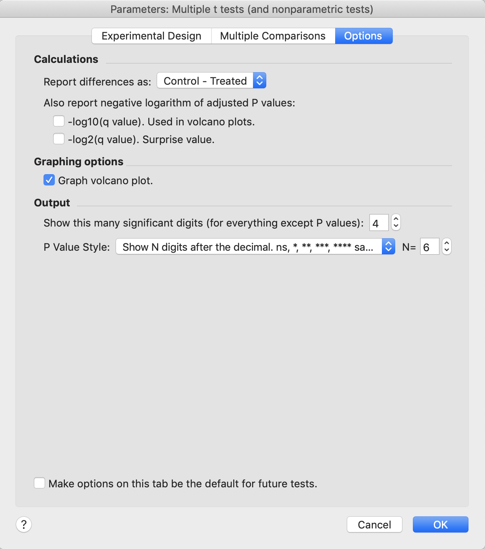
Task: Click the N= digits input field
Action: (429, 247)
